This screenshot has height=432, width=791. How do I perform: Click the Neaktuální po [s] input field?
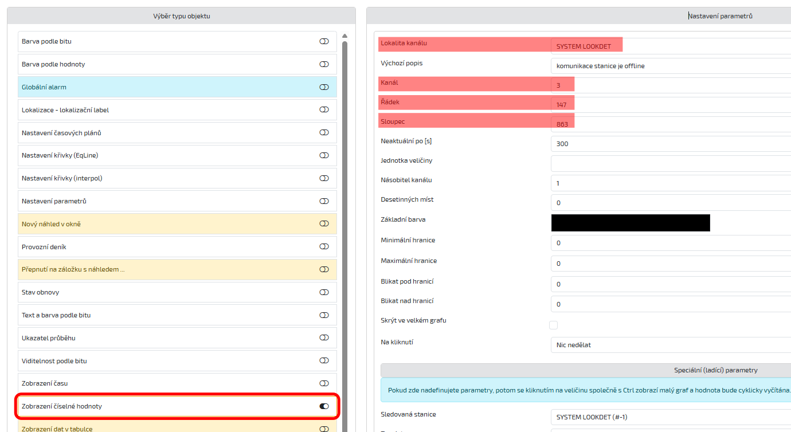(671, 144)
